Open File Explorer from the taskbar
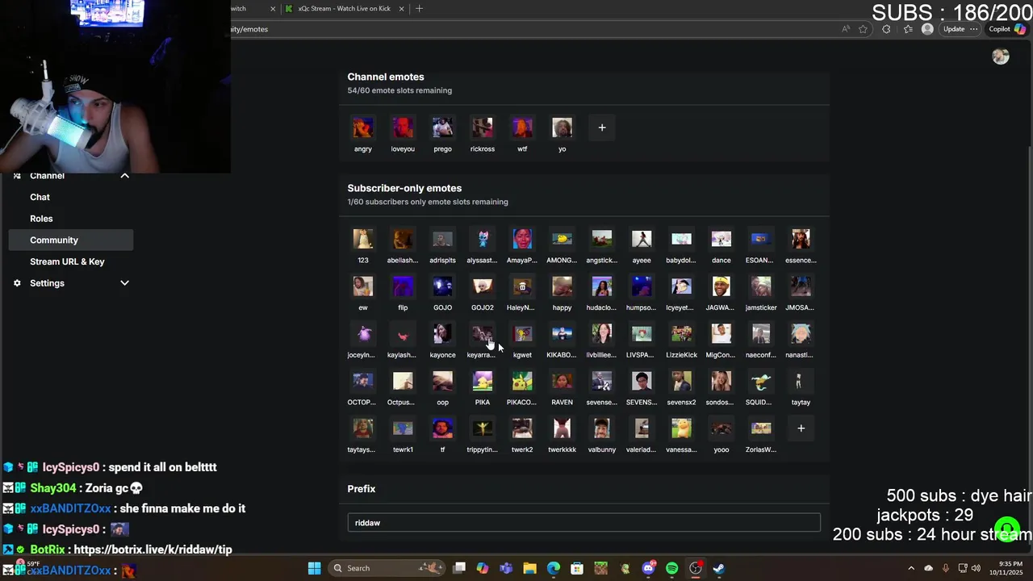The image size is (1033, 581). point(529,568)
